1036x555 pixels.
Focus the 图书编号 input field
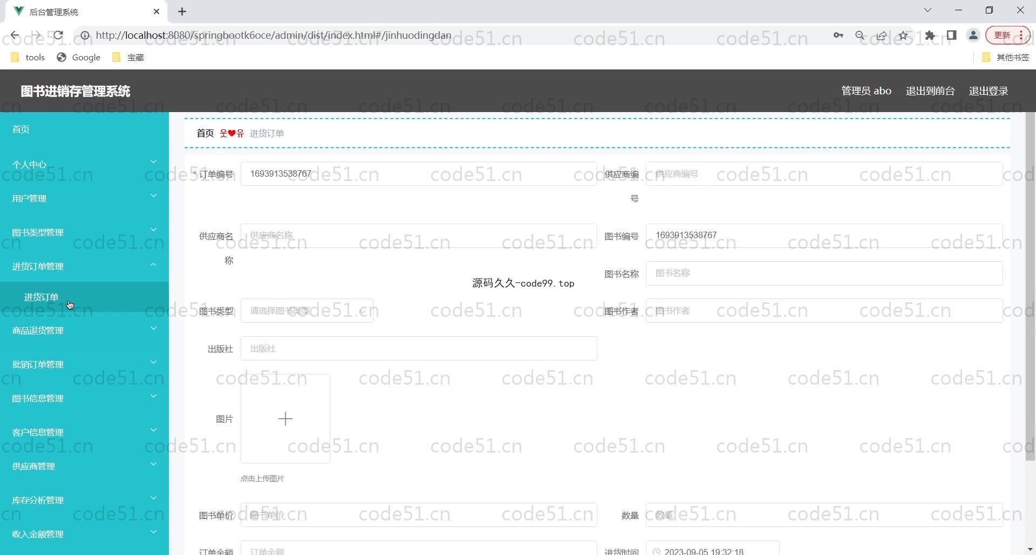tap(824, 235)
